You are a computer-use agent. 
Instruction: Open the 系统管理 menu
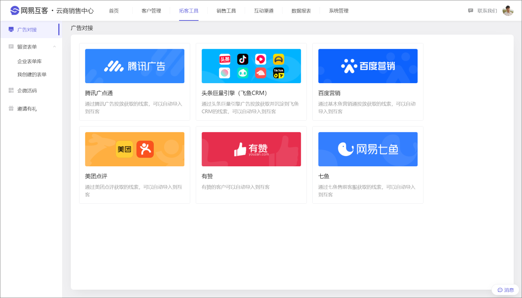(339, 11)
